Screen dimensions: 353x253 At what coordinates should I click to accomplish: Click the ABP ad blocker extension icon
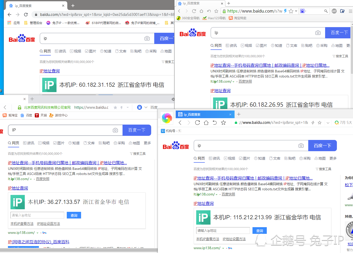(334, 11)
